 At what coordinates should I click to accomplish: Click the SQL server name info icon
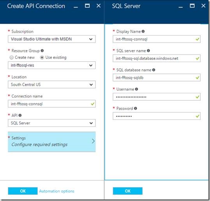coord(148,51)
